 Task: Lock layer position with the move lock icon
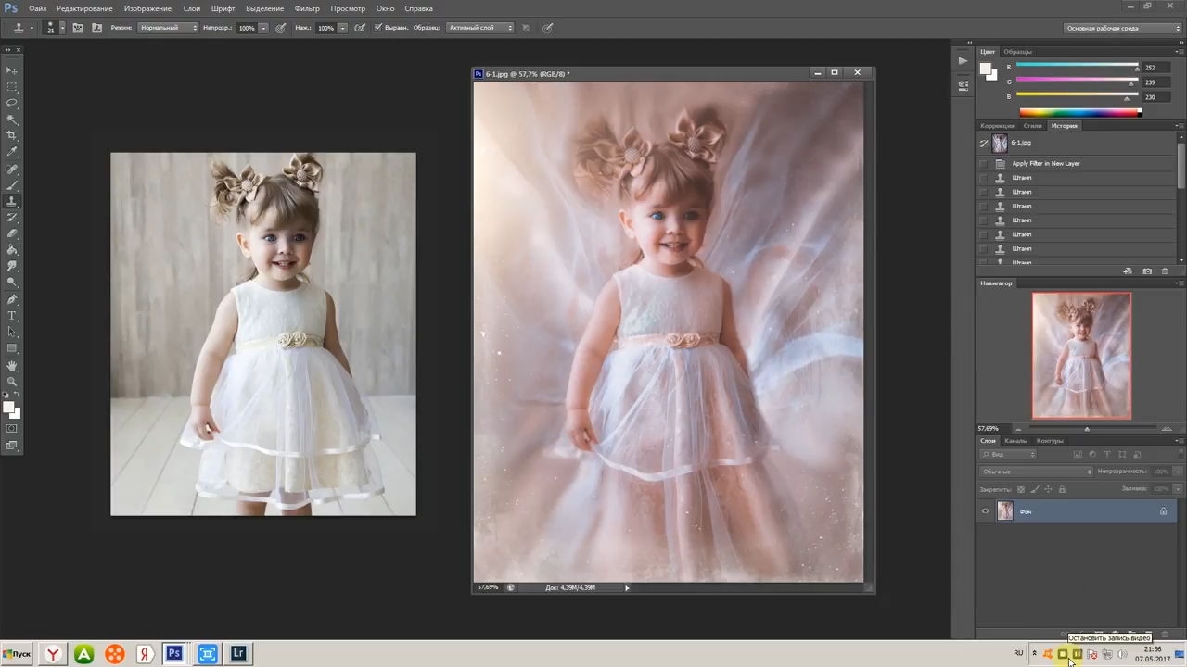coord(1048,488)
